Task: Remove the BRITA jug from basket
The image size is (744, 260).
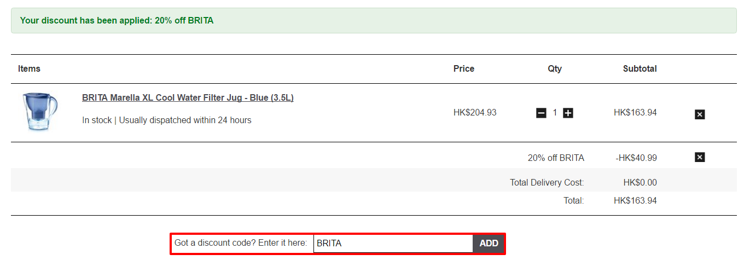Action: point(700,114)
